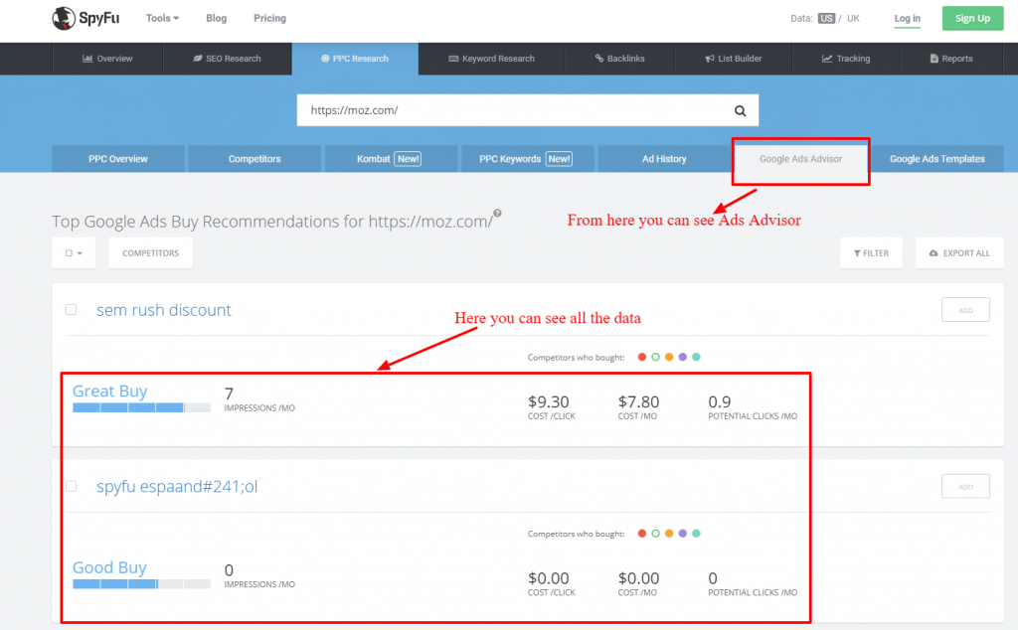Viewport: 1018px width, 630px height.
Task: Click the Overview bar chart tab
Action: point(107,59)
